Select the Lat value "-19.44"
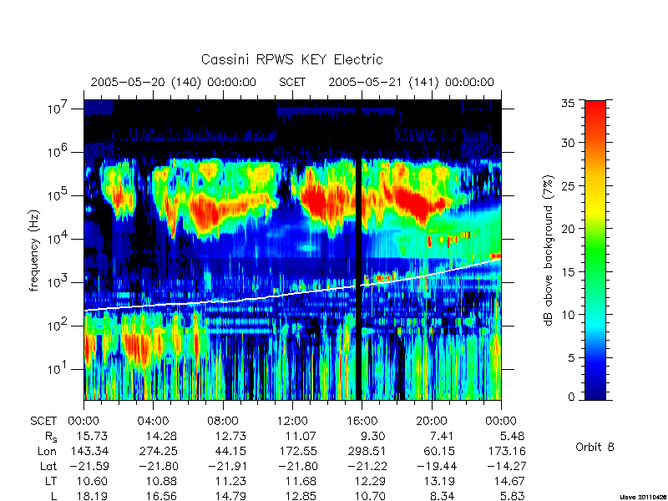The image size is (668, 501). click(436, 466)
